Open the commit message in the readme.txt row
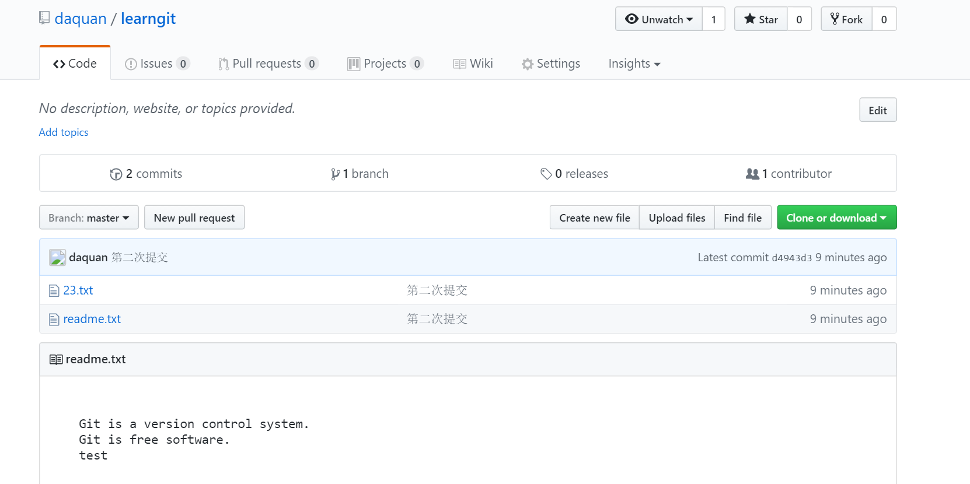The image size is (970, 484). pos(437,319)
